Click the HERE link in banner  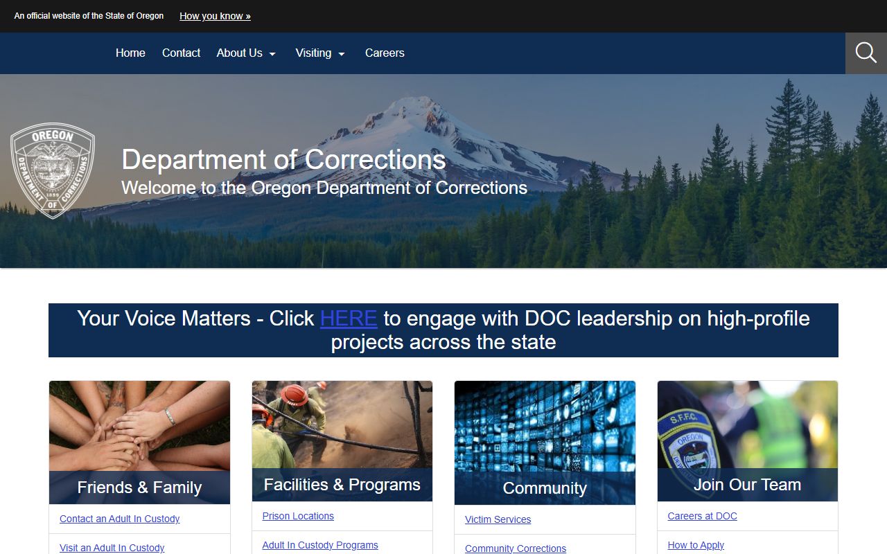click(349, 319)
